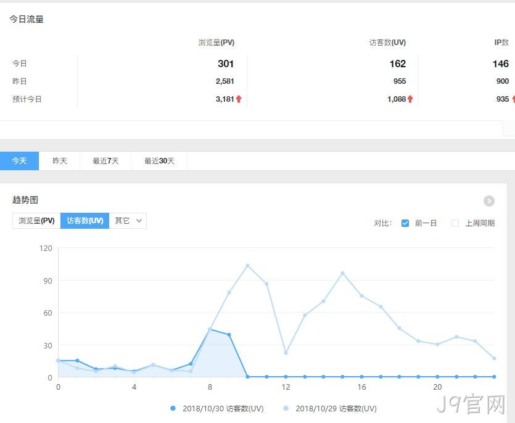
Task: Click the IP数 column header
Action: [x=501, y=43]
